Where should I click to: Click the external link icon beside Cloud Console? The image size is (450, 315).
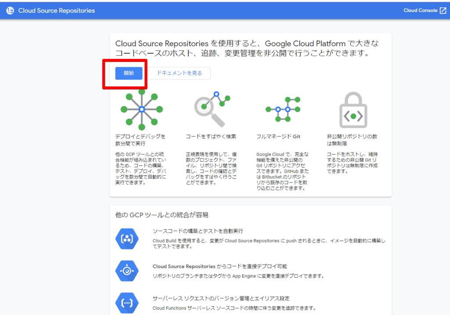(443, 10)
